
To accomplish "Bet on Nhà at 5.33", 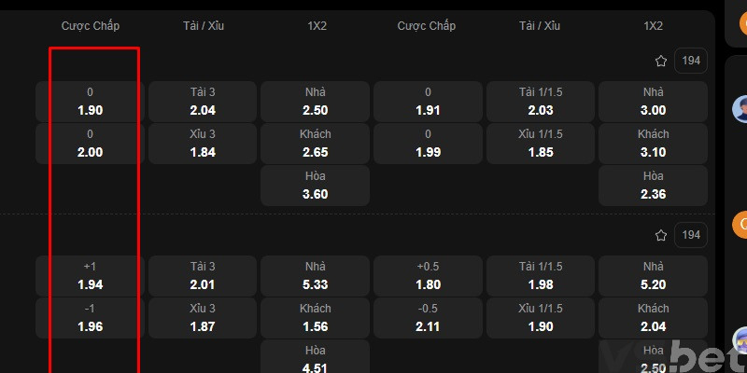I will (316, 275).
